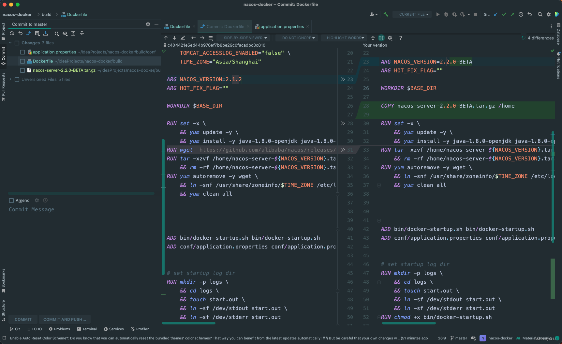Image resolution: width=562 pixels, height=344 pixels.
Task: Expand Unversioned Files group
Action: click(x=10, y=79)
